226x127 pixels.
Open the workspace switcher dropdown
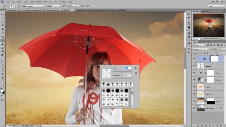coord(216,6)
